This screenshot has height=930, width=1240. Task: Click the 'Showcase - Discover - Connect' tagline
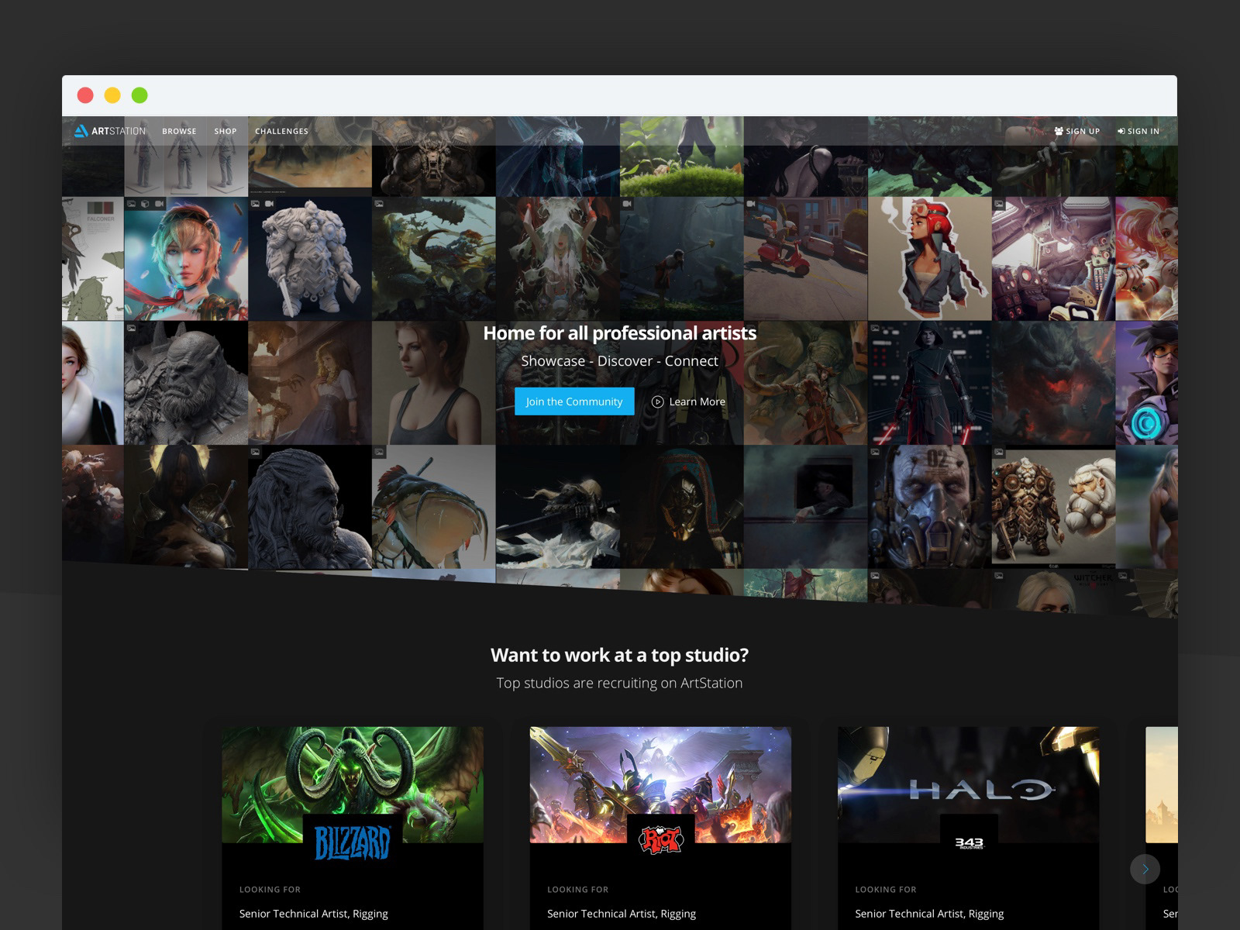coord(619,361)
